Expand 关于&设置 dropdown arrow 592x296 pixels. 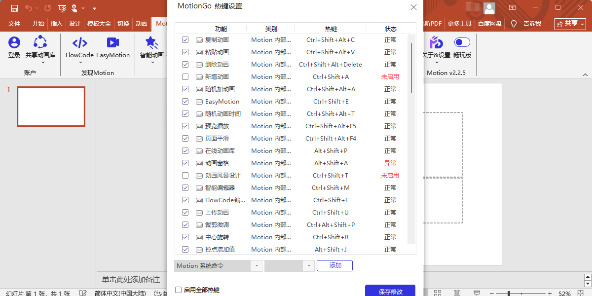[436, 63]
